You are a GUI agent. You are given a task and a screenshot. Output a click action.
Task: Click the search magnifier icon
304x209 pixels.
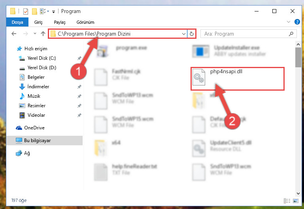[291, 34]
